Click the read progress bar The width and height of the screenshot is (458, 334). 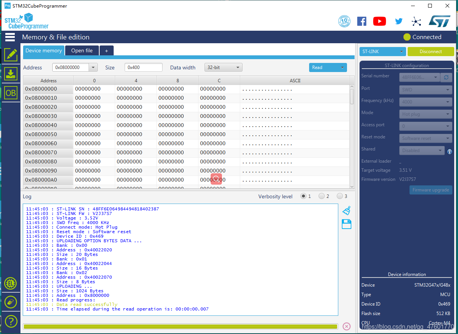pyautogui.click(x=180, y=326)
